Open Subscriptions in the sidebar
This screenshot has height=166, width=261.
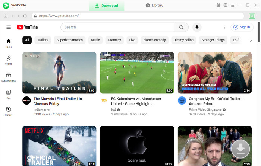pos(9,77)
